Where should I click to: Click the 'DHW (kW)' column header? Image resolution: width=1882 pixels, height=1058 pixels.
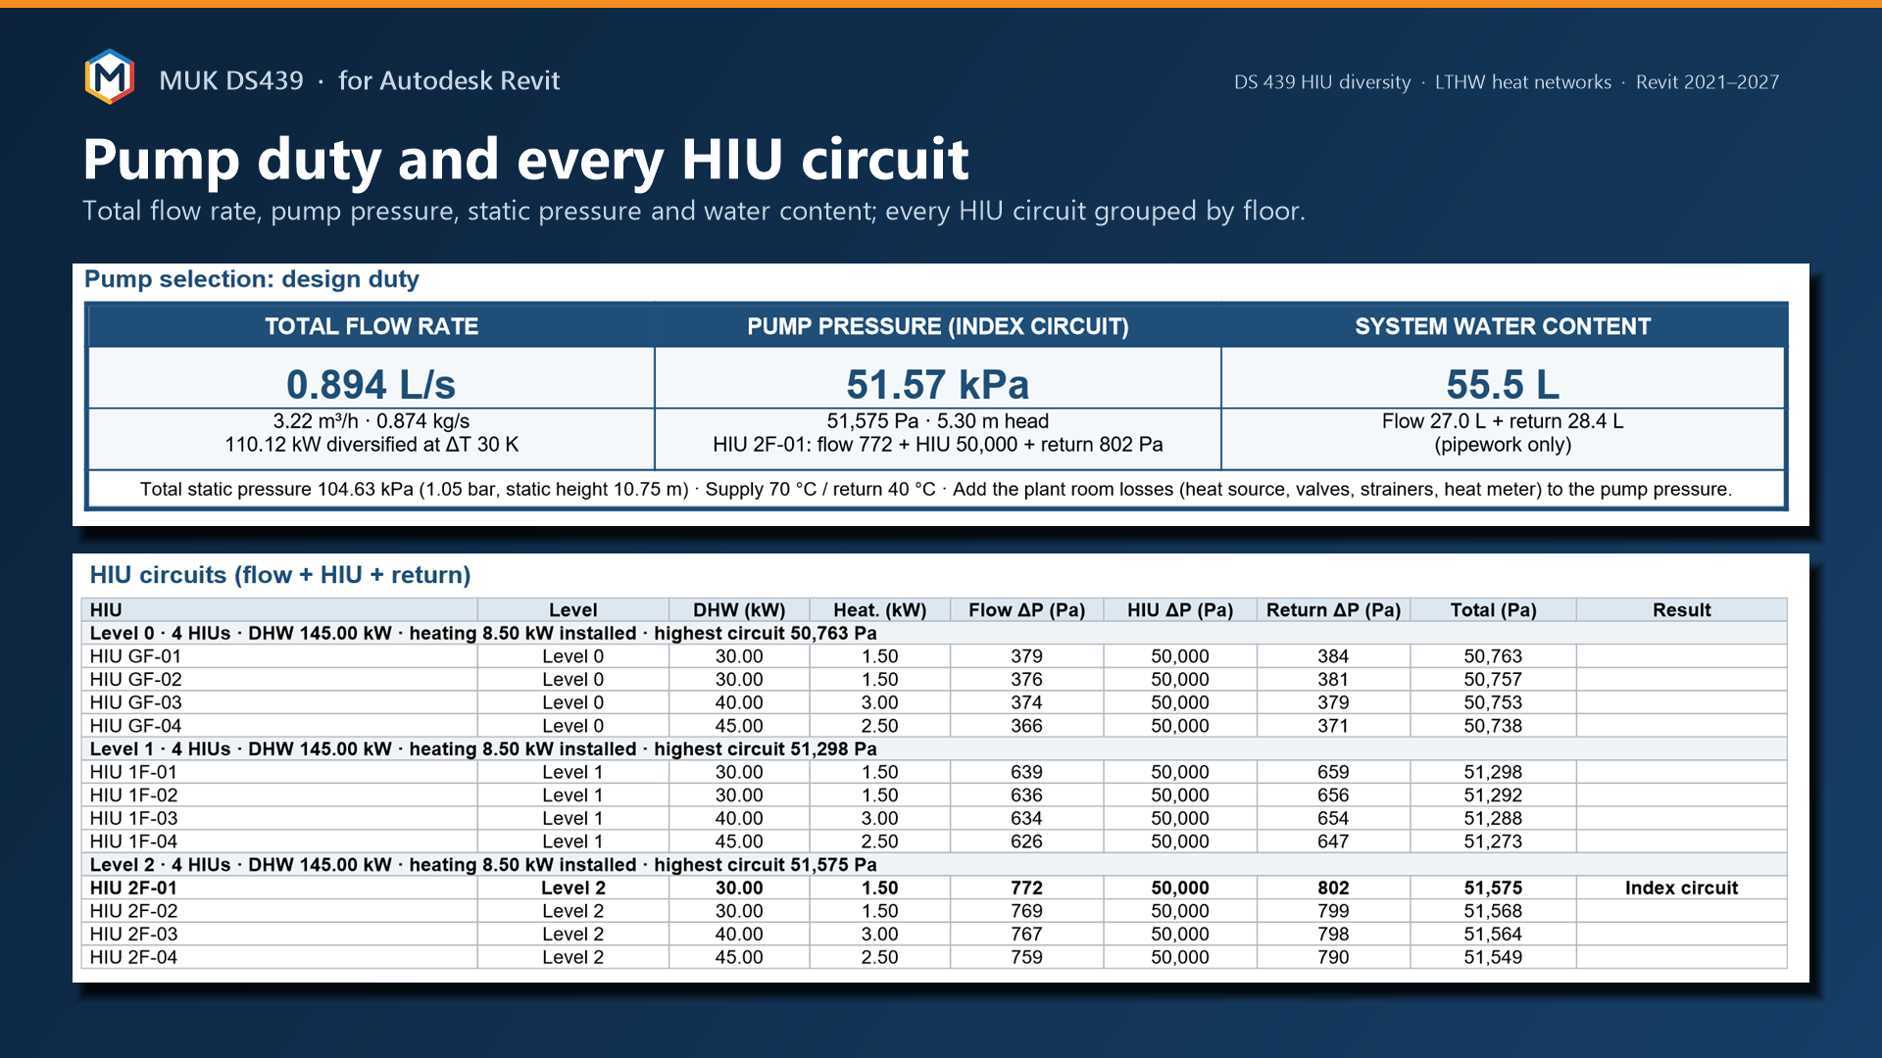pos(739,609)
